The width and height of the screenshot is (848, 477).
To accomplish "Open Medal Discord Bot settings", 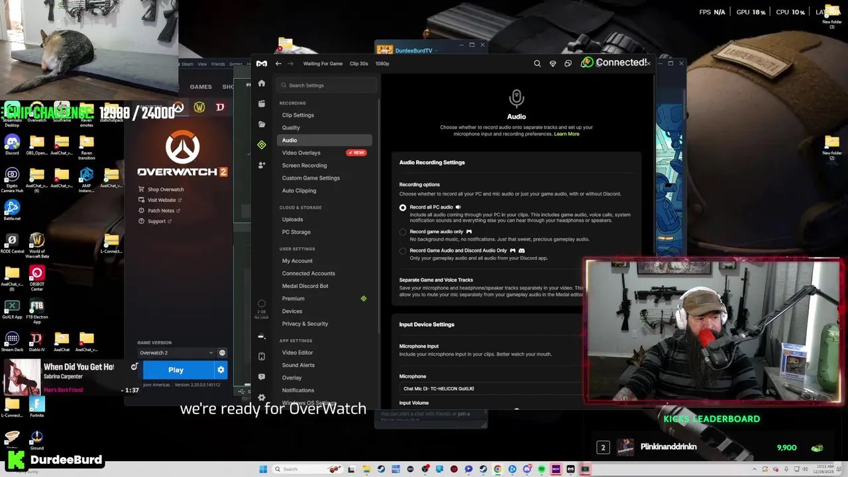I will pos(305,286).
